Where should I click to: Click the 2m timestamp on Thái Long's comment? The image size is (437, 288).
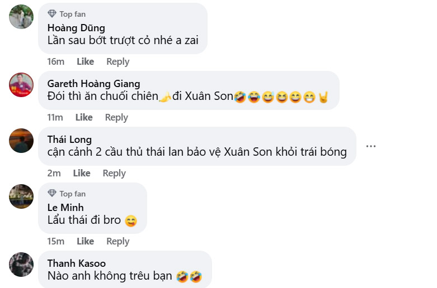click(54, 173)
